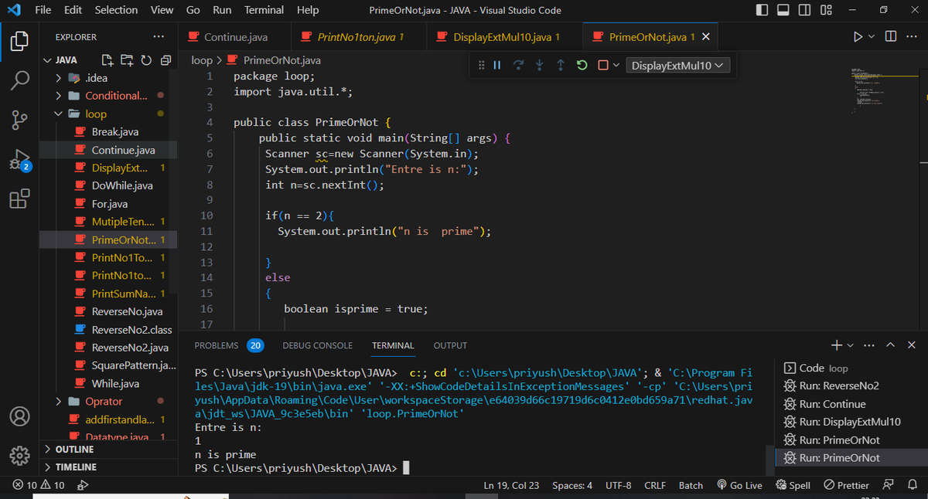Viewport: 928px width, 499px height.
Task: Close the PrimeOrNot.java tab
Action: point(705,37)
